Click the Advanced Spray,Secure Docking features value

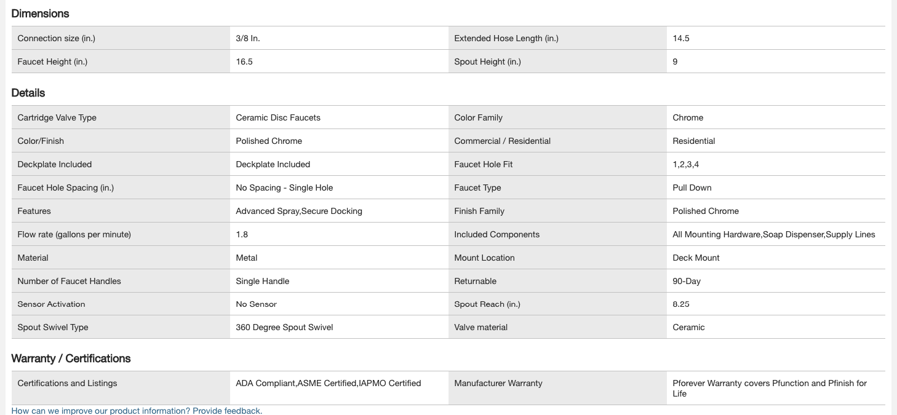click(299, 211)
